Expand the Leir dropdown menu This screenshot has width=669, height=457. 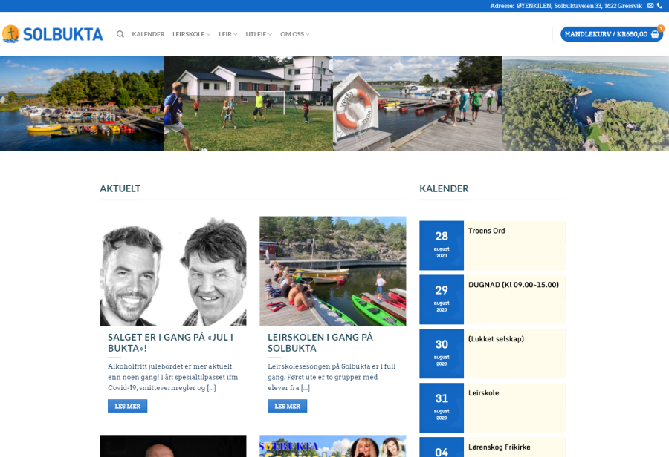(x=227, y=34)
